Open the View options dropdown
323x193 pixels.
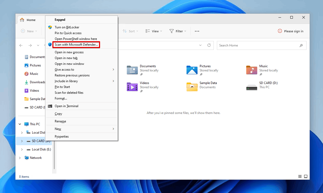[x=154, y=31]
